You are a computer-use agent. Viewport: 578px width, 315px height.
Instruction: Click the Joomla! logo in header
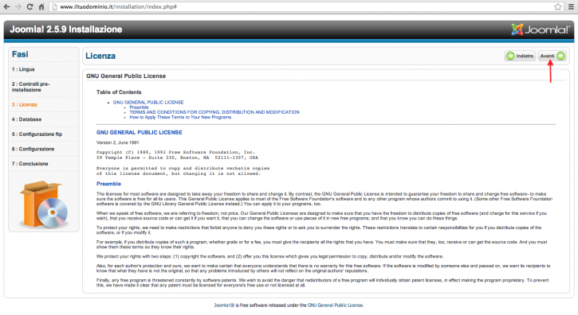point(541,29)
